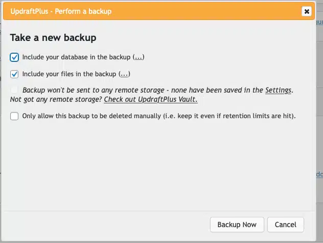Click the 'Only allow this backup' label text
The image size is (323, 243).
pos(159,116)
